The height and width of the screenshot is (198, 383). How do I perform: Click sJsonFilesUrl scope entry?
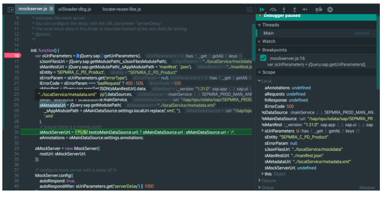[x=304, y=149]
